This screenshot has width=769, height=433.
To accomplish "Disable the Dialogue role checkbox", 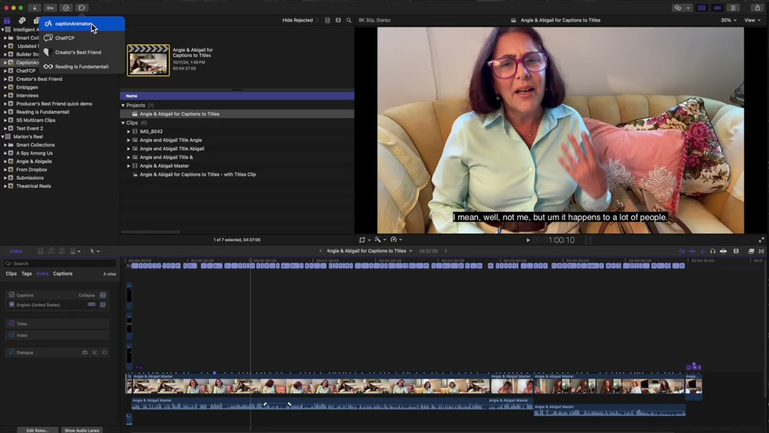I will 11,352.
